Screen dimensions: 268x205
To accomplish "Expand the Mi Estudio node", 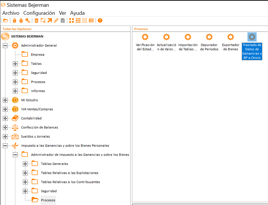I will [5, 100].
